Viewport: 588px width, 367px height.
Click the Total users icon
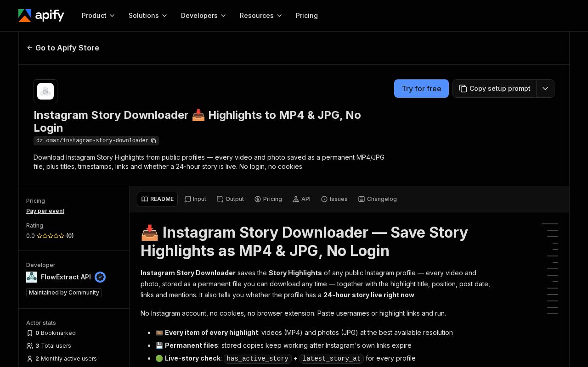pos(30,346)
